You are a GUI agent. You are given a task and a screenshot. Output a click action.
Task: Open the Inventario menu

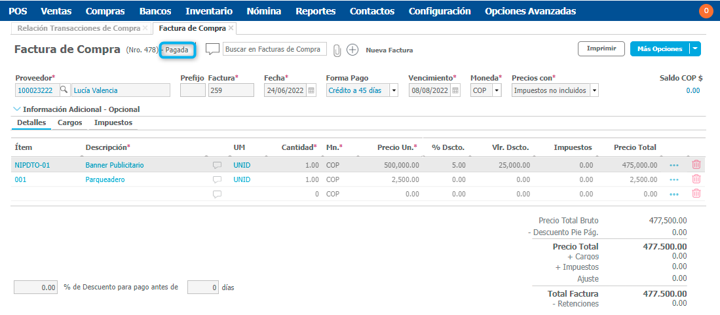[208, 11]
